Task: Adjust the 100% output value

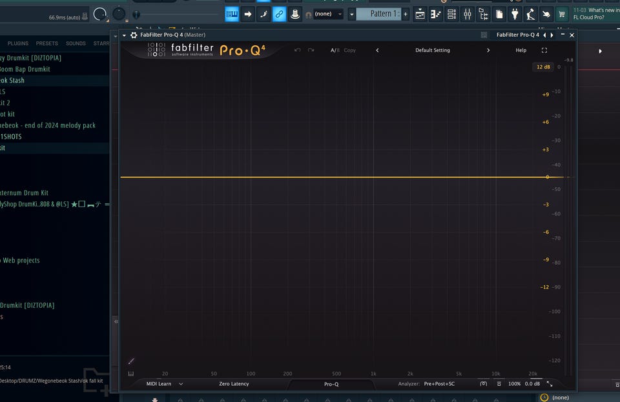Action: pos(514,384)
